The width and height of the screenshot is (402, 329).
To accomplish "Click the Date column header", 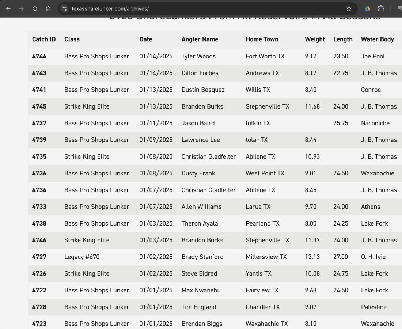I will [145, 39].
